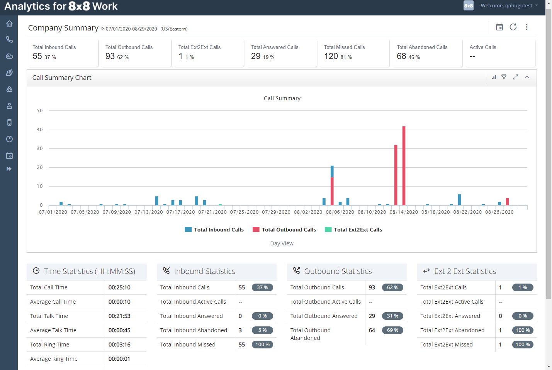Toggle Total Outbound Calls legend series off

[284, 230]
